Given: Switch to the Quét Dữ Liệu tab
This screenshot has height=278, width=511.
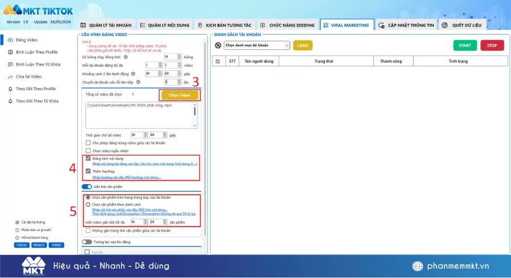Looking at the screenshot, I should (x=463, y=25).
